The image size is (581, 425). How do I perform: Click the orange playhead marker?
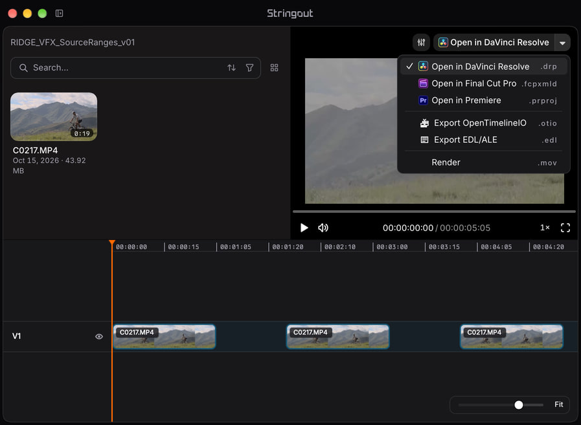point(112,243)
